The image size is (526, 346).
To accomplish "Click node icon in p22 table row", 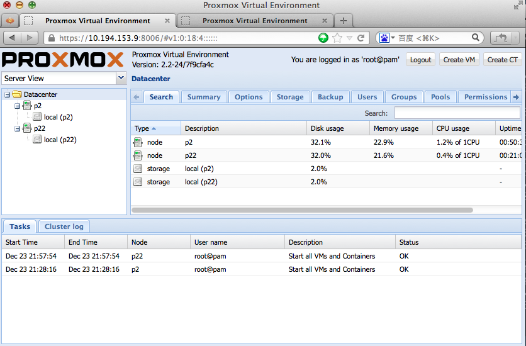I will click(138, 155).
